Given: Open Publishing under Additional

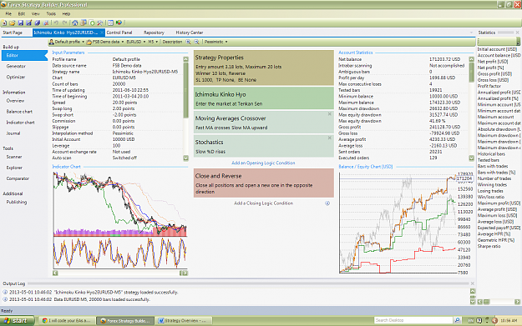Looking at the screenshot, I should 17,202.
